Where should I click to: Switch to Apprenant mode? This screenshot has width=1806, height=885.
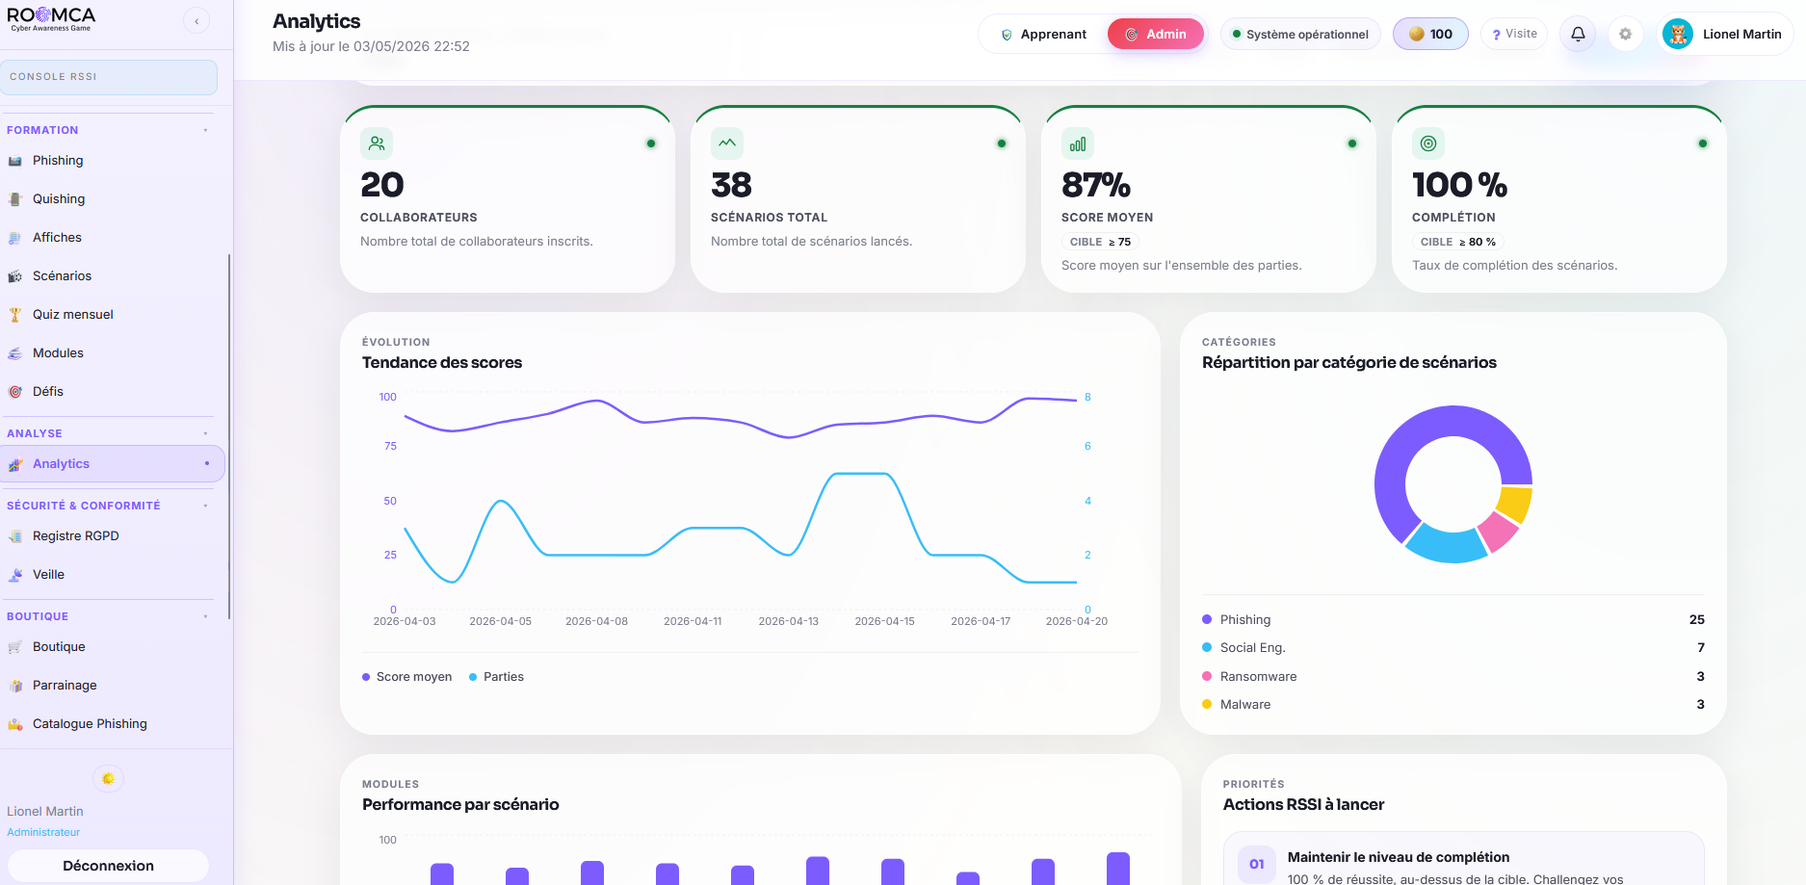pyautogui.click(x=1044, y=34)
